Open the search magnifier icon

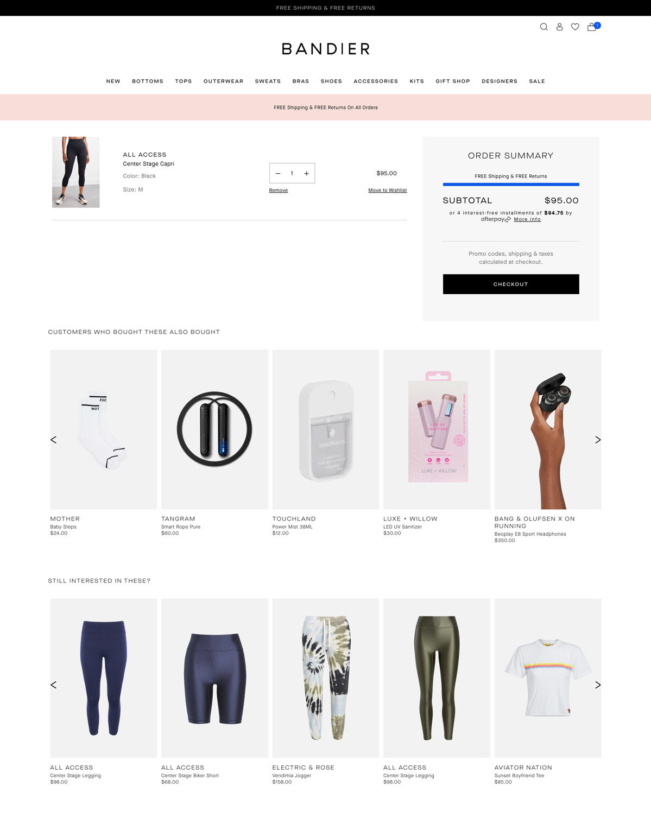[543, 27]
